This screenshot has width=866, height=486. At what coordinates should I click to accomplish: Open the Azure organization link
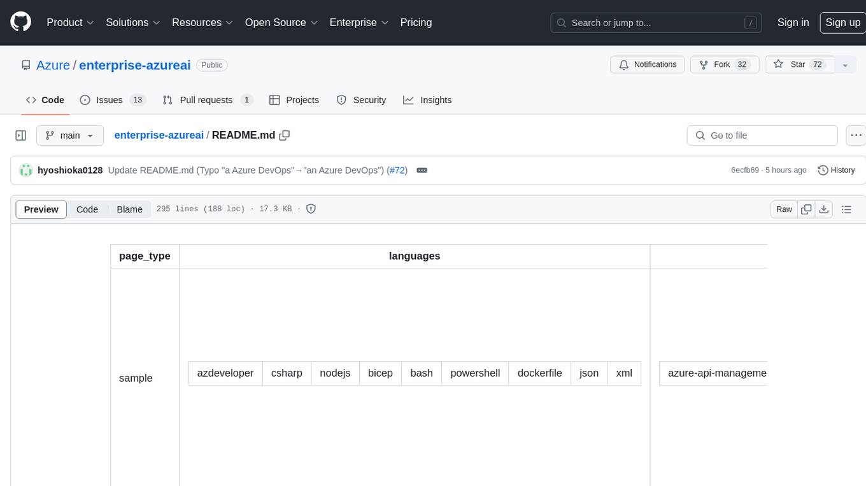pos(53,65)
